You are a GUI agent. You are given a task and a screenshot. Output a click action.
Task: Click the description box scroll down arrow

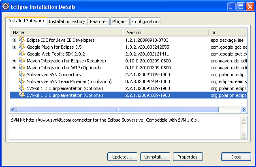(x=243, y=135)
